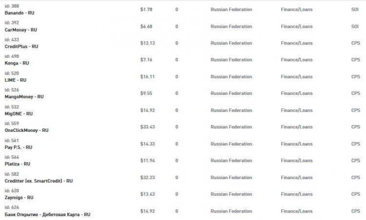
Task: Click the SOI type in Banando row
Action: click(355, 9)
